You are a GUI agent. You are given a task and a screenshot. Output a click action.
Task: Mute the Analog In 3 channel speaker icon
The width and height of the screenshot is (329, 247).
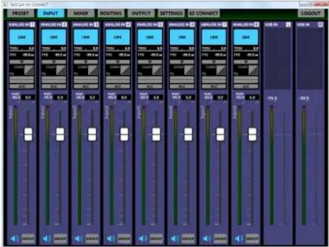click(x=79, y=238)
